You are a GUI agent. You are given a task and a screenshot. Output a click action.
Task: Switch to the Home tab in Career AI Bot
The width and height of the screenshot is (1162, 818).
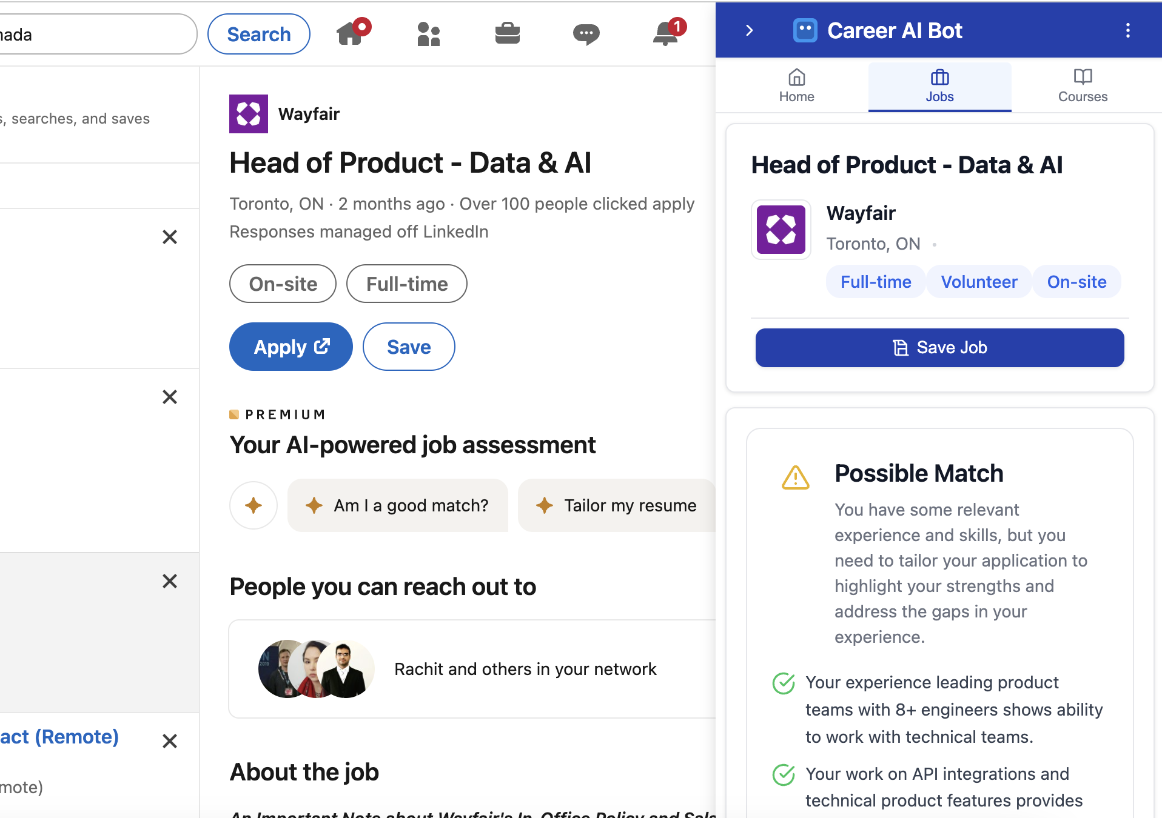tap(796, 86)
